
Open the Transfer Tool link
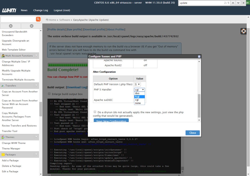[10, 131]
